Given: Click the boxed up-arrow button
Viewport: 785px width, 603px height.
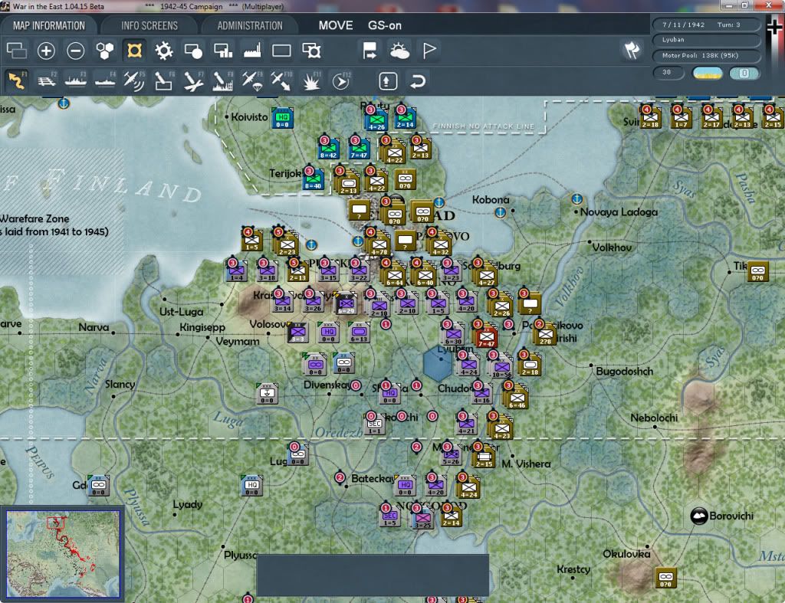Looking at the screenshot, I should tap(388, 80).
